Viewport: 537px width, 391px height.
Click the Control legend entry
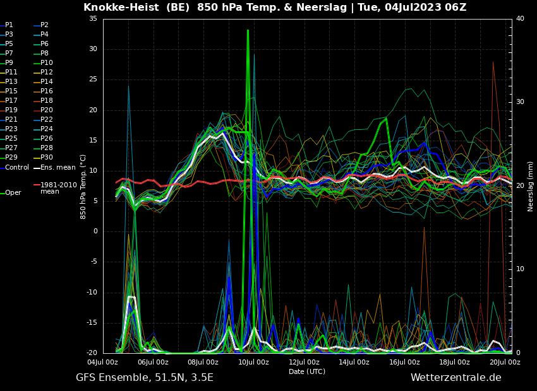(17, 167)
